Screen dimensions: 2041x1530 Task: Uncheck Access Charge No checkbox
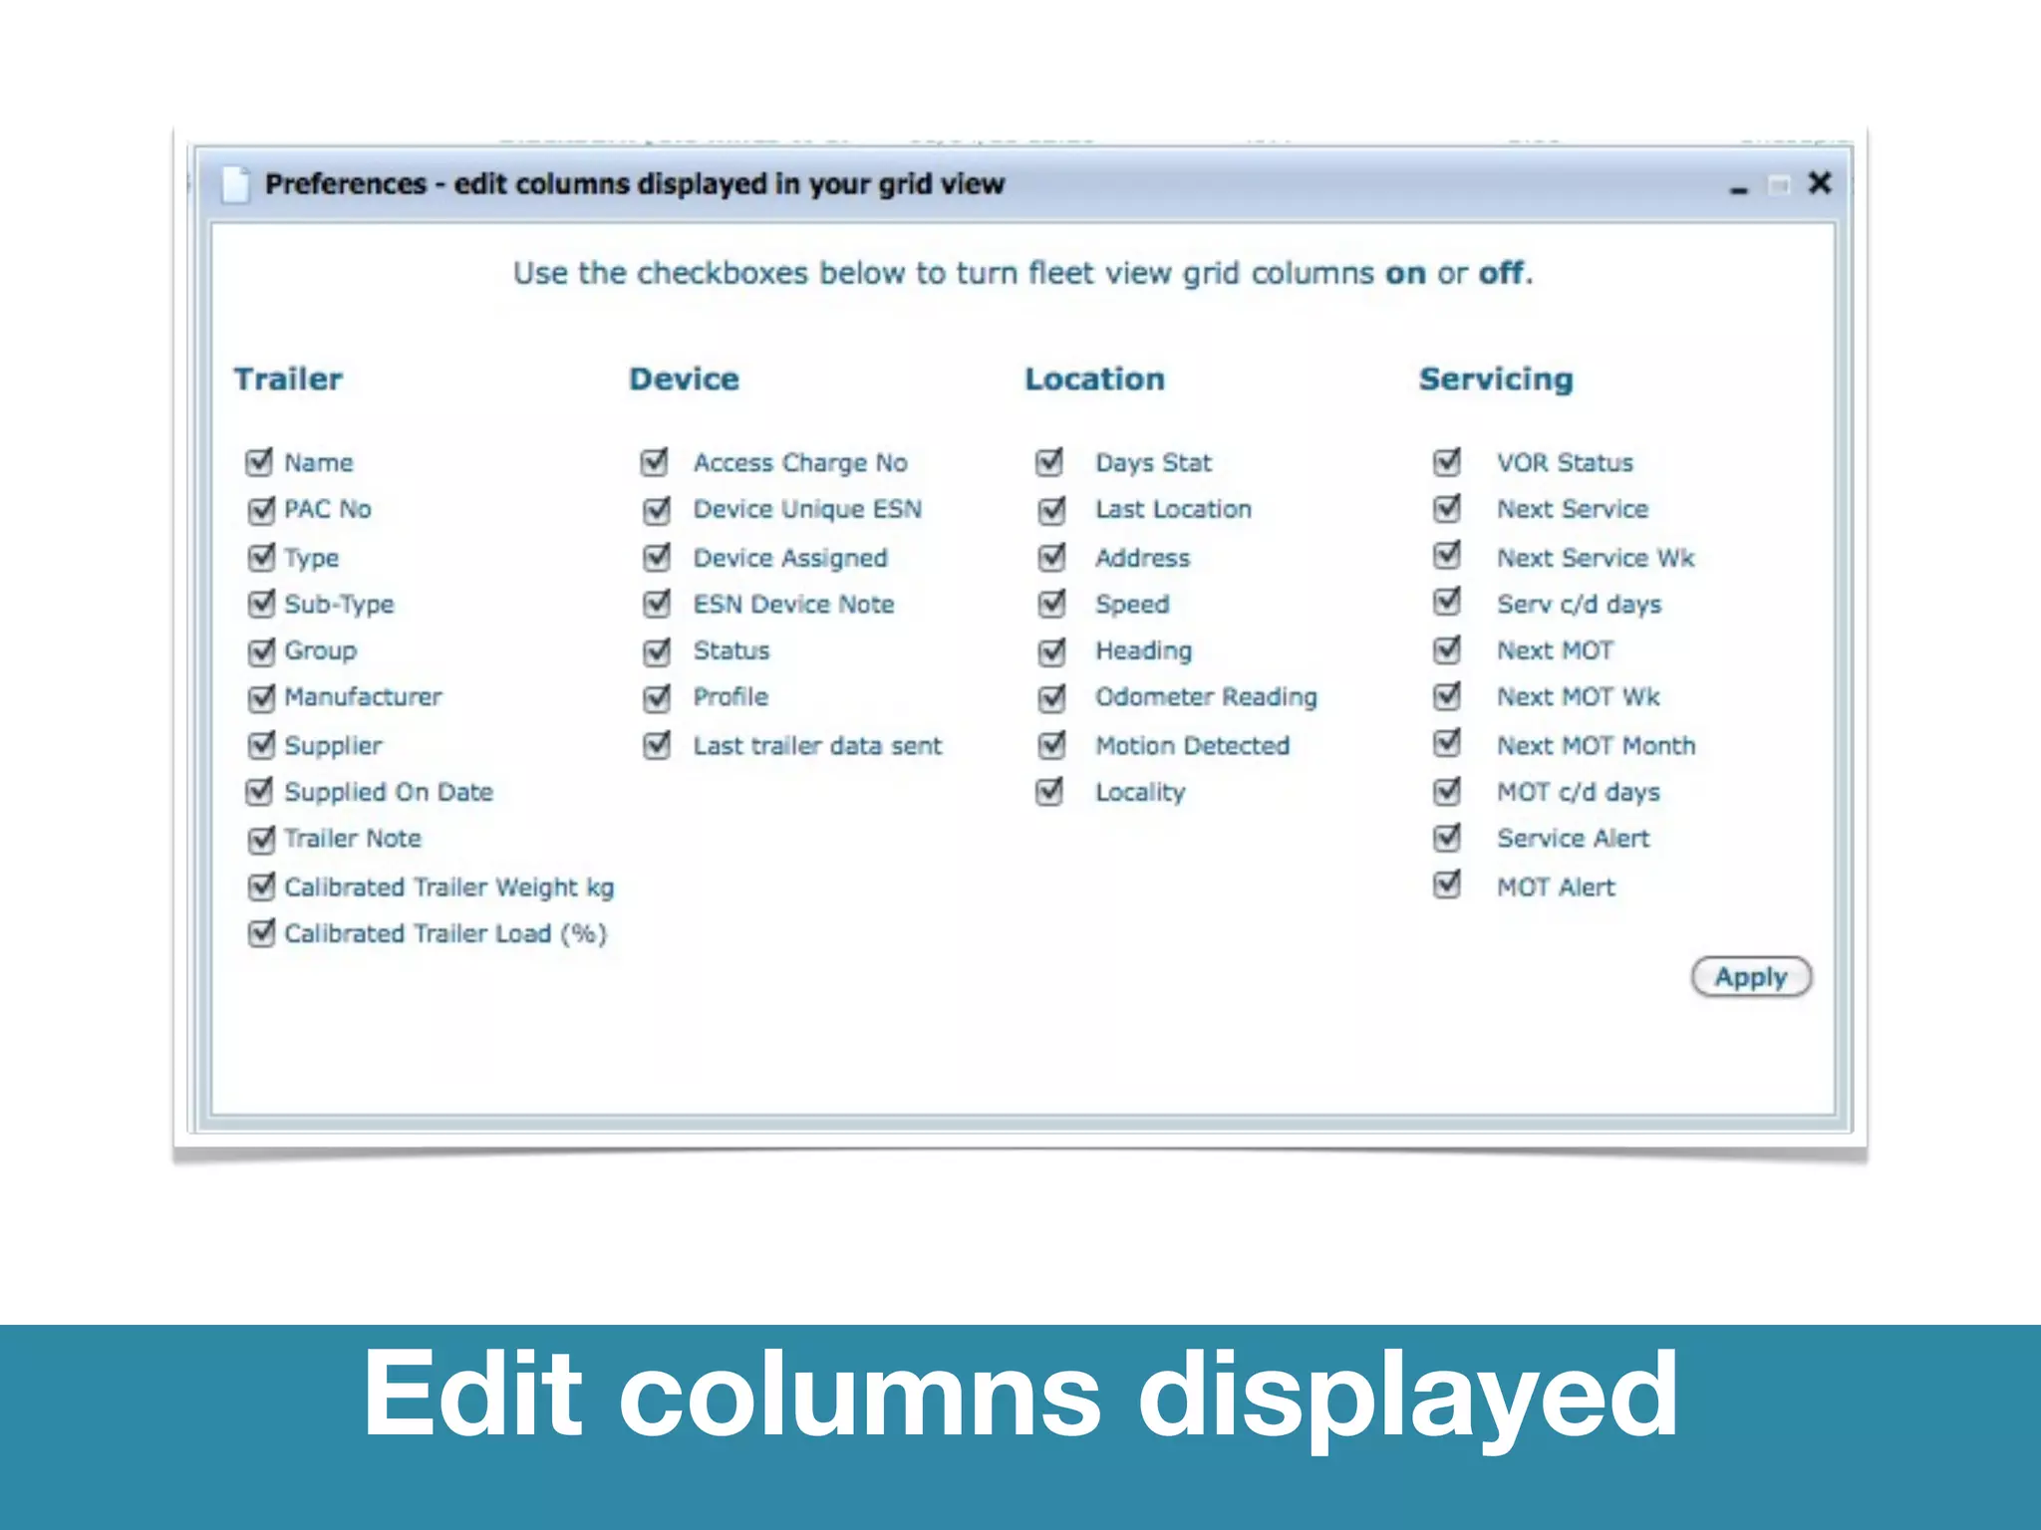(655, 462)
